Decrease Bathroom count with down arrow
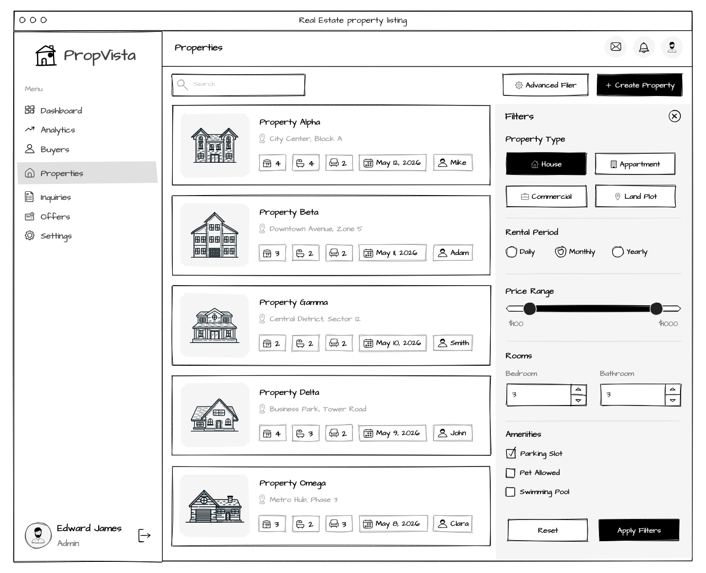Screen dimensions: 706x573 [x=673, y=401]
